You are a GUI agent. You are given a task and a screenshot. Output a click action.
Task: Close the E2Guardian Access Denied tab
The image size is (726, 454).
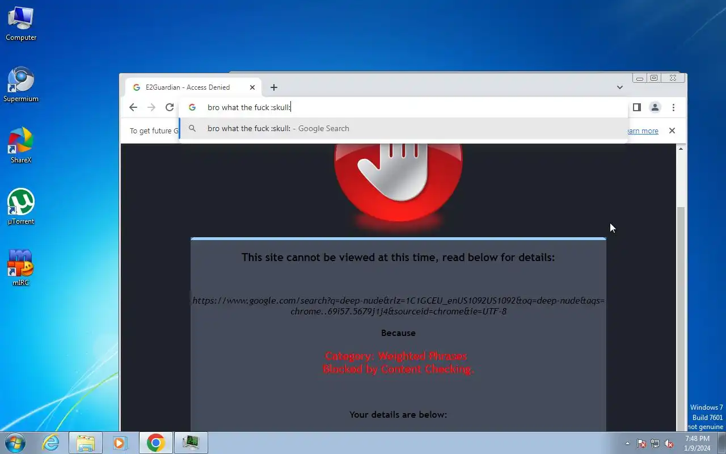(x=252, y=87)
